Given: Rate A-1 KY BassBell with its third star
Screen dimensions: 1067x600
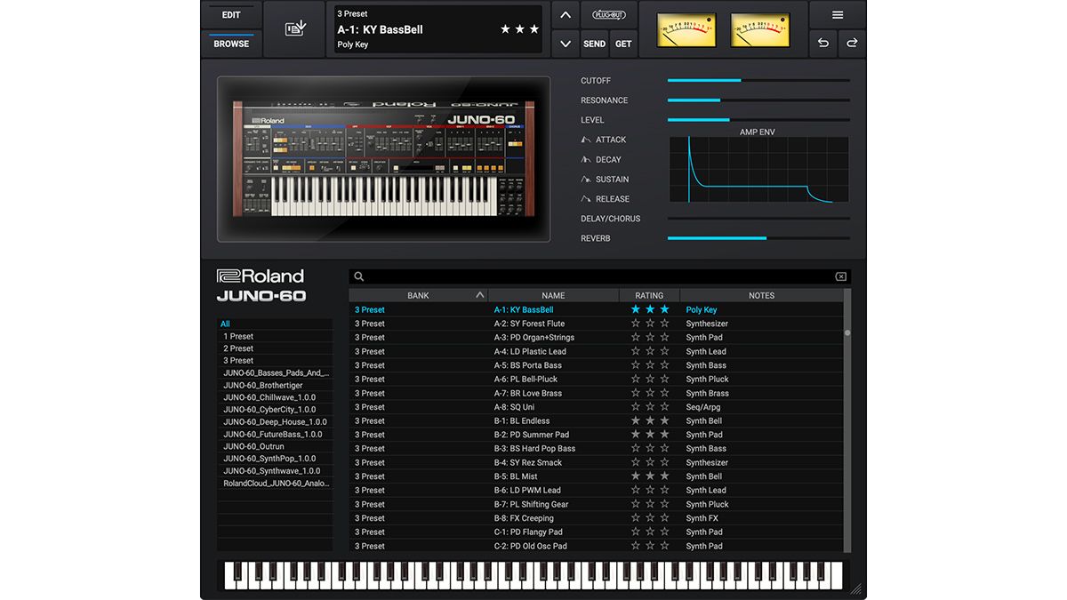Looking at the screenshot, I should tap(664, 309).
